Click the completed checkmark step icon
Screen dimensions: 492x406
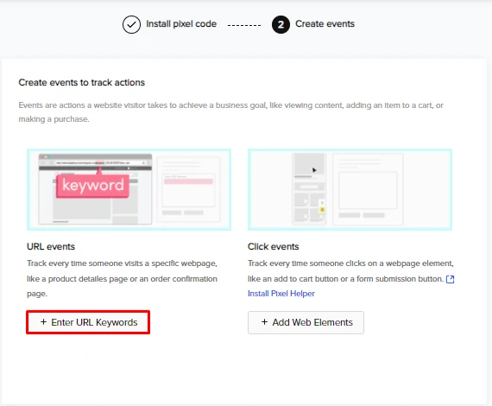tap(131, 24)
